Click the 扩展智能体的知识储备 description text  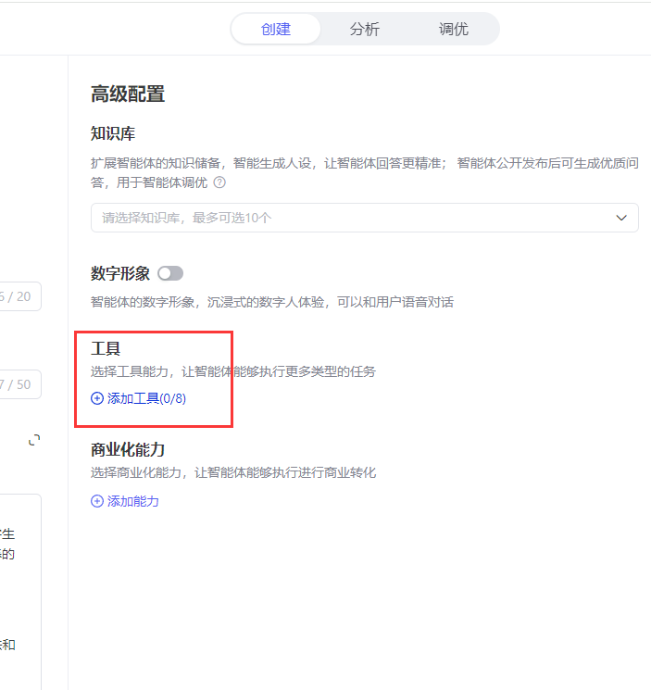364,172
